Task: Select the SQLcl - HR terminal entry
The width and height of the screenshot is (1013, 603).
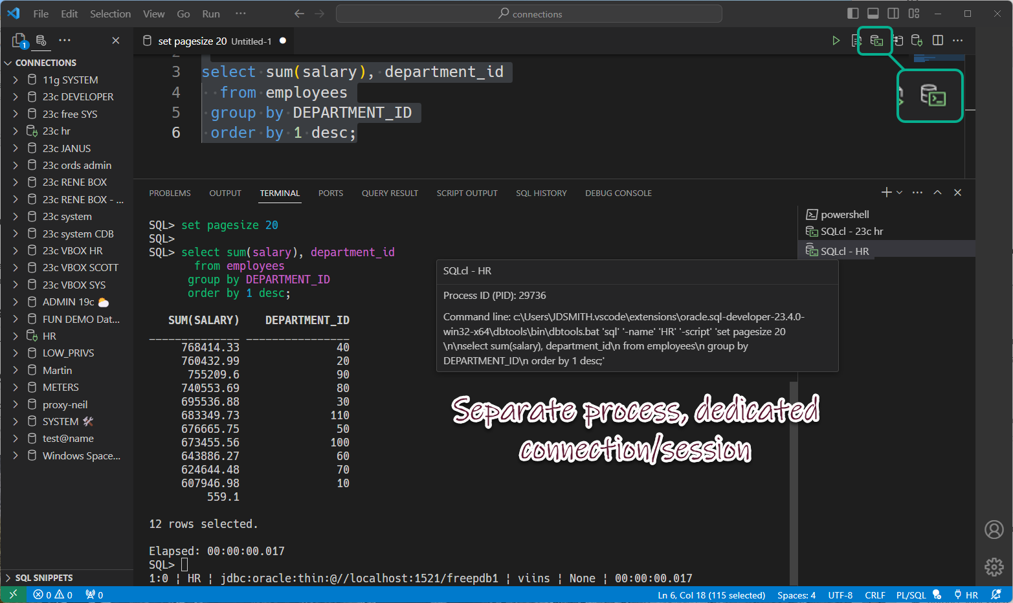Action: 887,251
